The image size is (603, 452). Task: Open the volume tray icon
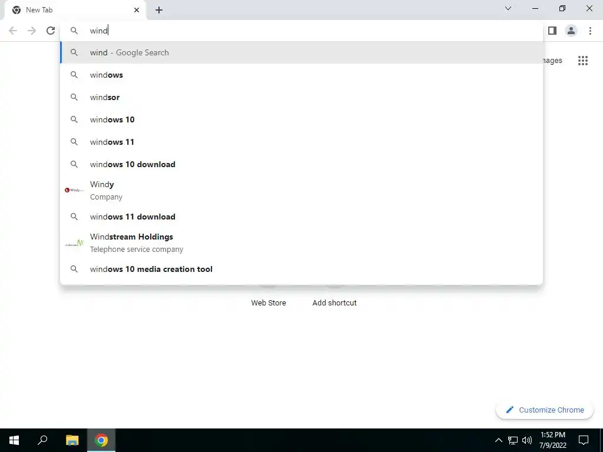[x=527, y=440]
